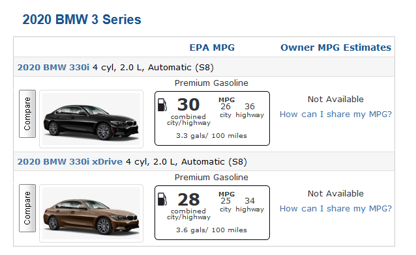Open the brown BMW 330i xDrive photo

click(x=91, y=213)
